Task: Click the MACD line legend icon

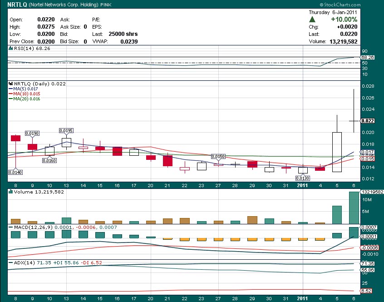Action: click(10, 227)
